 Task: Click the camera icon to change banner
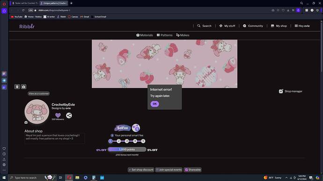coord(24,87)
